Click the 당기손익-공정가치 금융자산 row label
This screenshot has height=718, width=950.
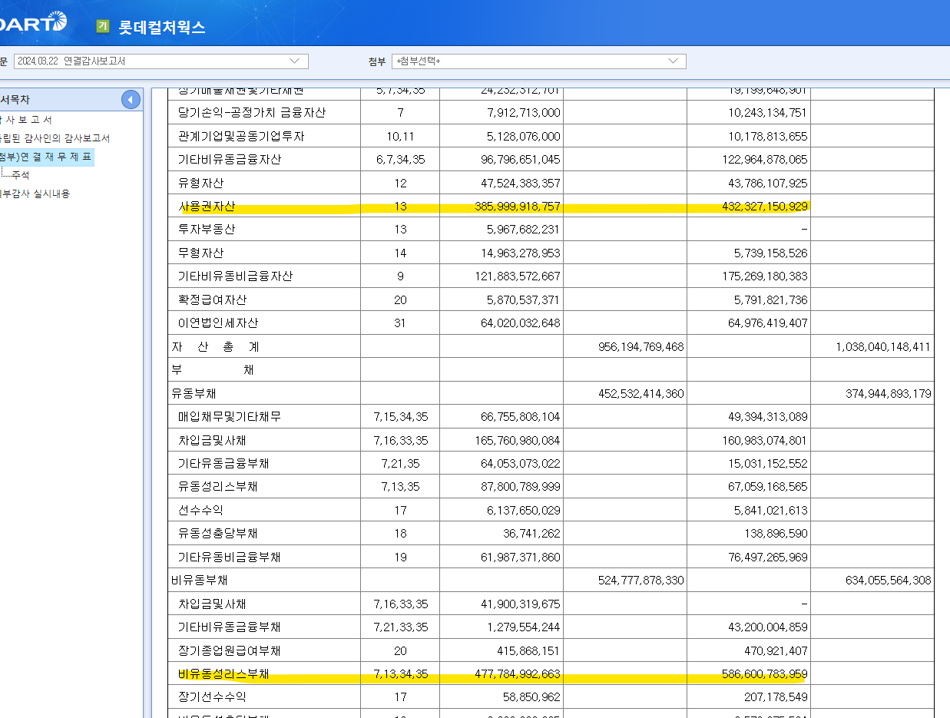click(x=252, y=113)
